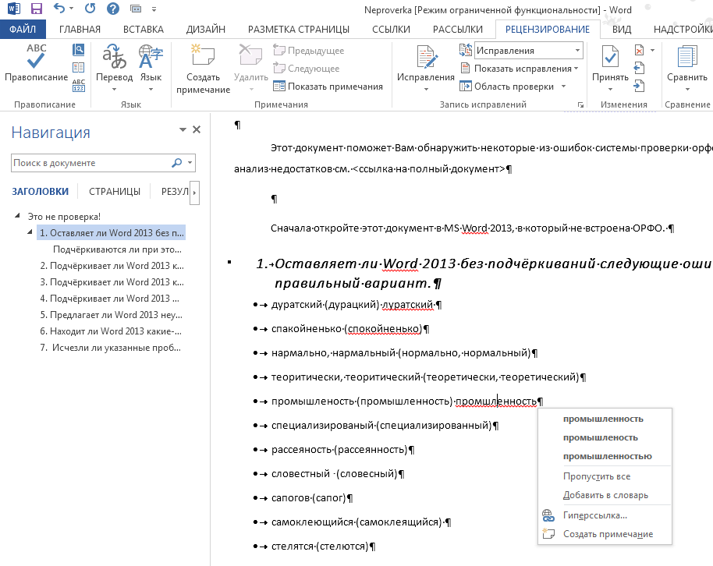This screenshot has width=713, height=566.
Task: Open Показать исправления dropdown
Action: [520, 69]
